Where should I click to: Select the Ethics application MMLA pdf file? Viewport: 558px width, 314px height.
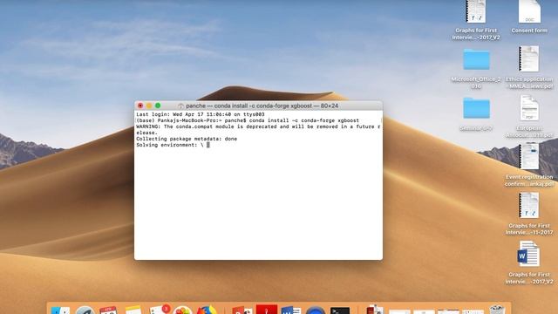pyautogui.click(x=529, y=58)
